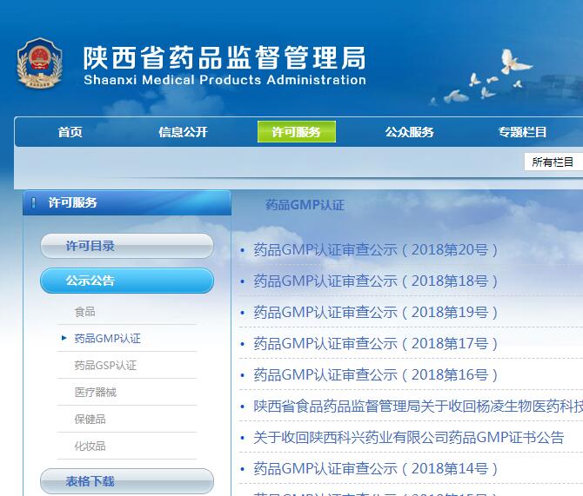Open 陕西科兴药业 GMP证书收回公告 link
583x496 pixels.
point(408,438)
